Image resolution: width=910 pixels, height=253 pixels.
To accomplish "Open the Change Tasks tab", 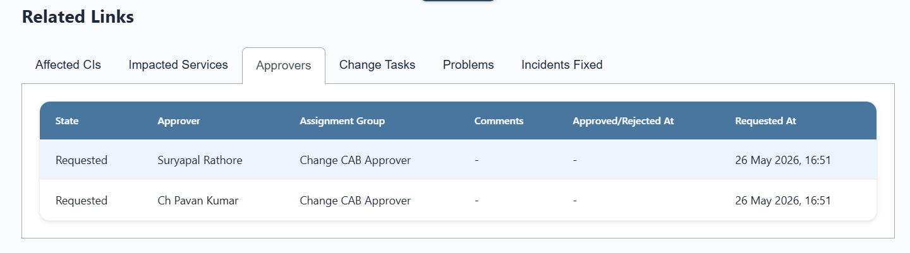I will coord(377,65).
